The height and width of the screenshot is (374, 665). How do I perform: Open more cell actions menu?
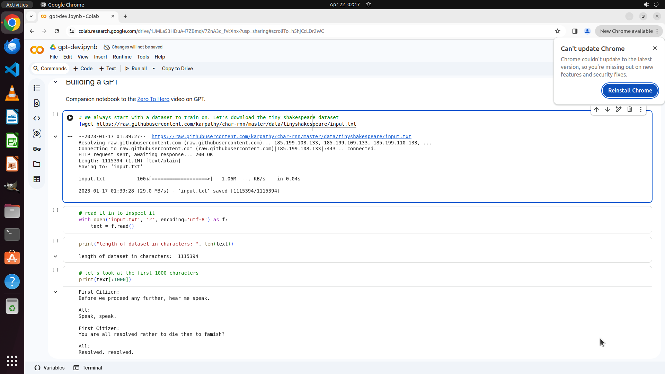(x=641, y=109)
